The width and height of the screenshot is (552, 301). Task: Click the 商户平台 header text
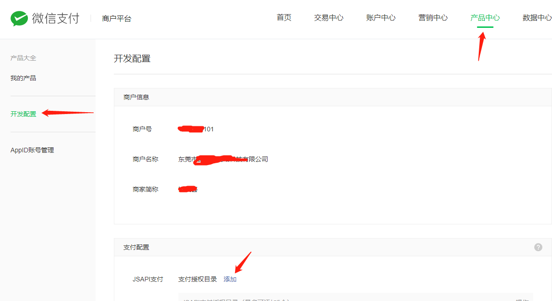[x=117, y=19]
